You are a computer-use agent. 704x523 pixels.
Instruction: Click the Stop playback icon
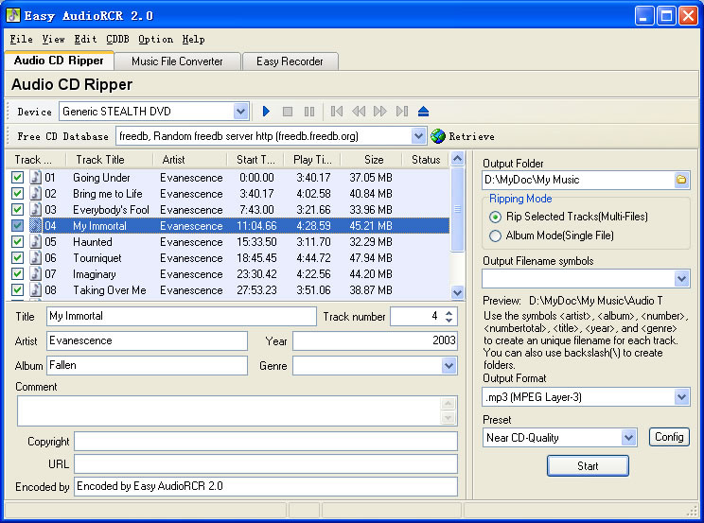pyautogui.click(x=288, y=112)
